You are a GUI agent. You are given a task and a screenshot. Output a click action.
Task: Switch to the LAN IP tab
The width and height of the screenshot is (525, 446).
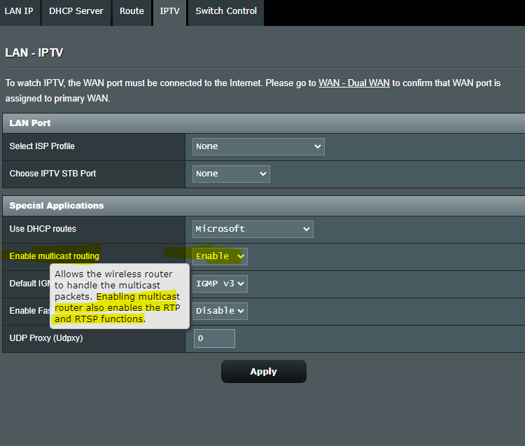tap(19, 11)
